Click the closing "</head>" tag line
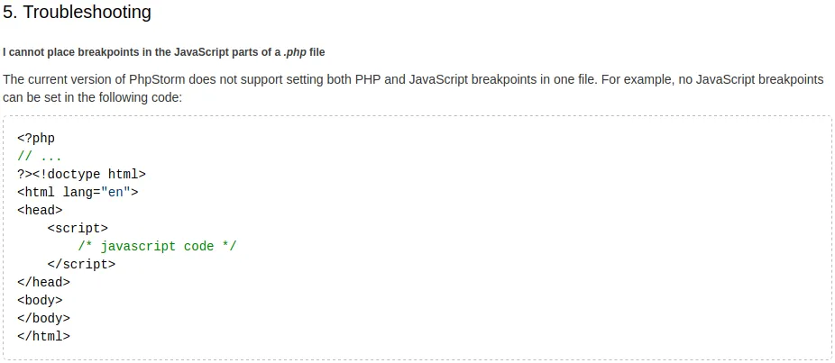The image size is (835, 363). (x=43, y=283)
